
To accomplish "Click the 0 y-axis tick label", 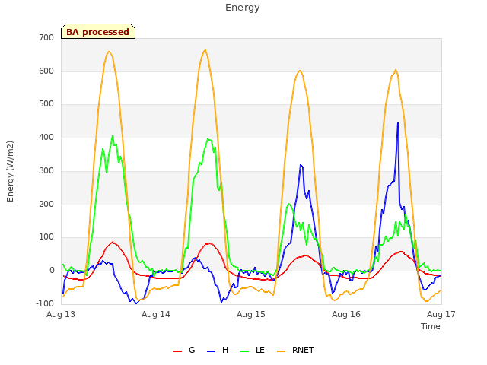I will 53,271.
